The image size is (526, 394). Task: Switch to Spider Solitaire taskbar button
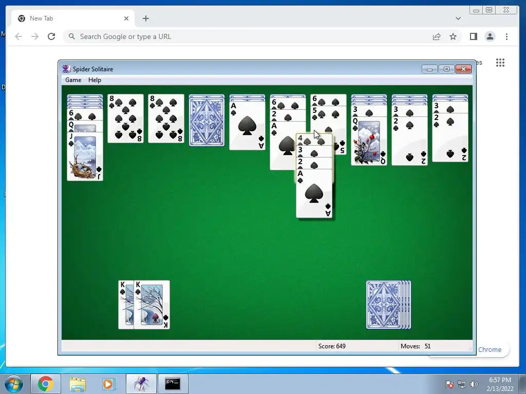[x=141, y=384]
